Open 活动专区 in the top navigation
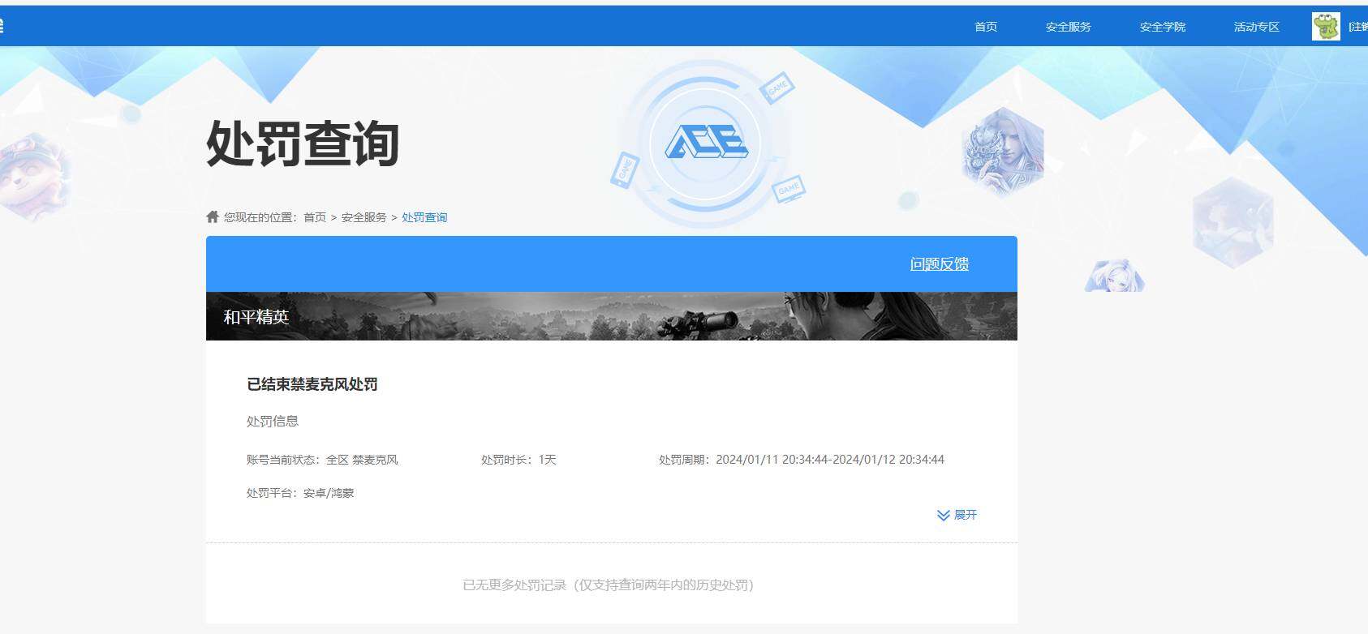The width and height of the screenshot is (1368, 634). [x=1256, y=27]
